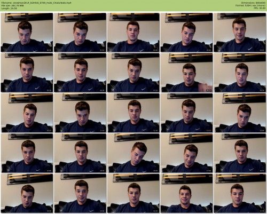Open the middle thumbnail in bottom row
Viewport: 267px width, 214px height.
pos(133,193)
